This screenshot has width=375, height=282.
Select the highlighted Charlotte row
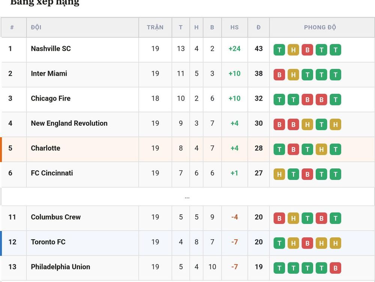click(x=187, y=149)
